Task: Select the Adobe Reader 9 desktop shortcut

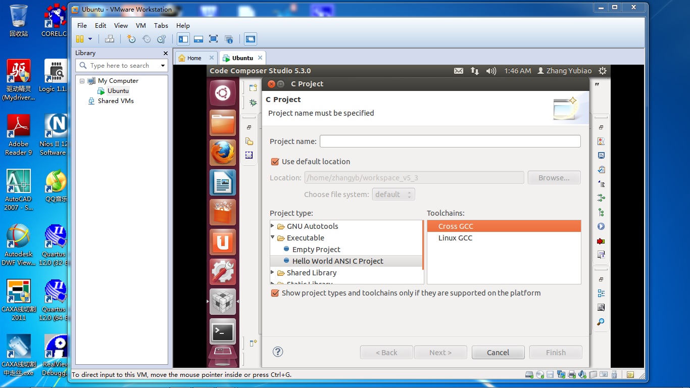Action: pos(19,135)
